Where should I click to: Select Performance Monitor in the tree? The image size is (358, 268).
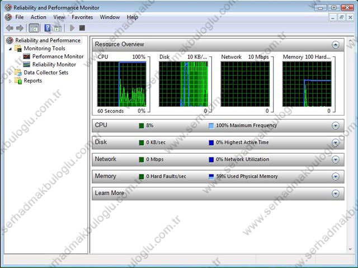58,56
